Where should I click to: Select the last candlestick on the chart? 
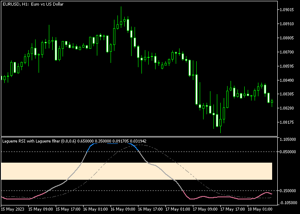point(272,103)
